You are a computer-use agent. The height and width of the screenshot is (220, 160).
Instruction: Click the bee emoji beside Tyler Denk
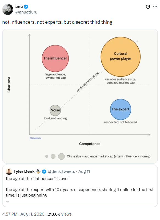click(x=38, y=171)
